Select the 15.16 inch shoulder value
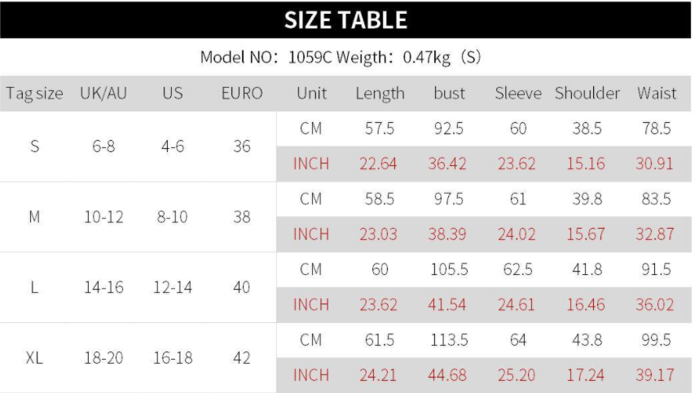Viewport: 699px width, 393px height. [x=587, y=164]
